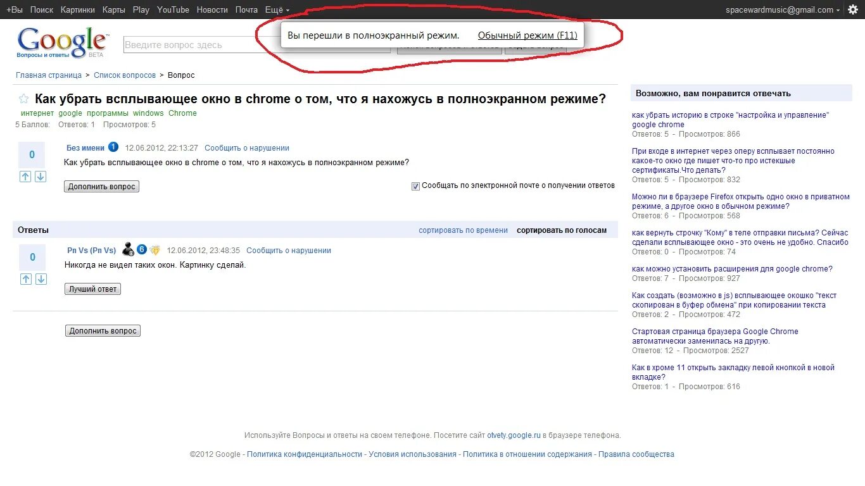Click the программы tag
The width and height of the screenshot is (865, 486).
click(x=108, y=113)
